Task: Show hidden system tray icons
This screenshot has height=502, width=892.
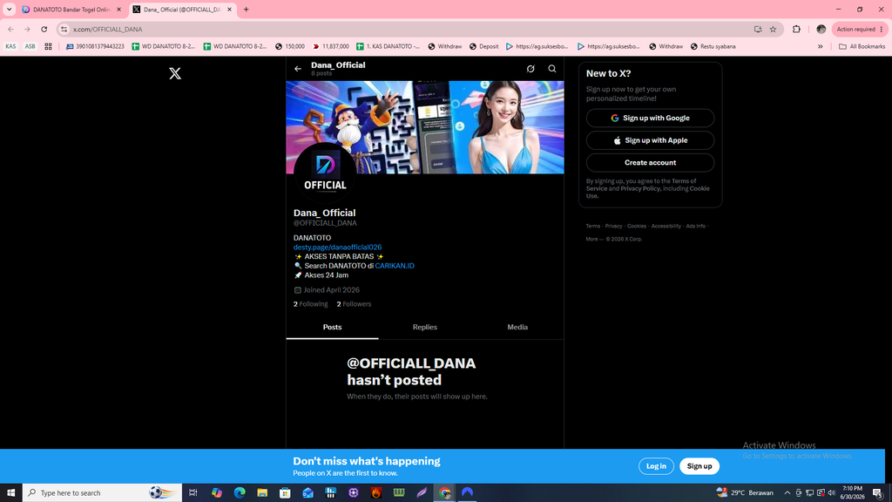Action: 787,493
